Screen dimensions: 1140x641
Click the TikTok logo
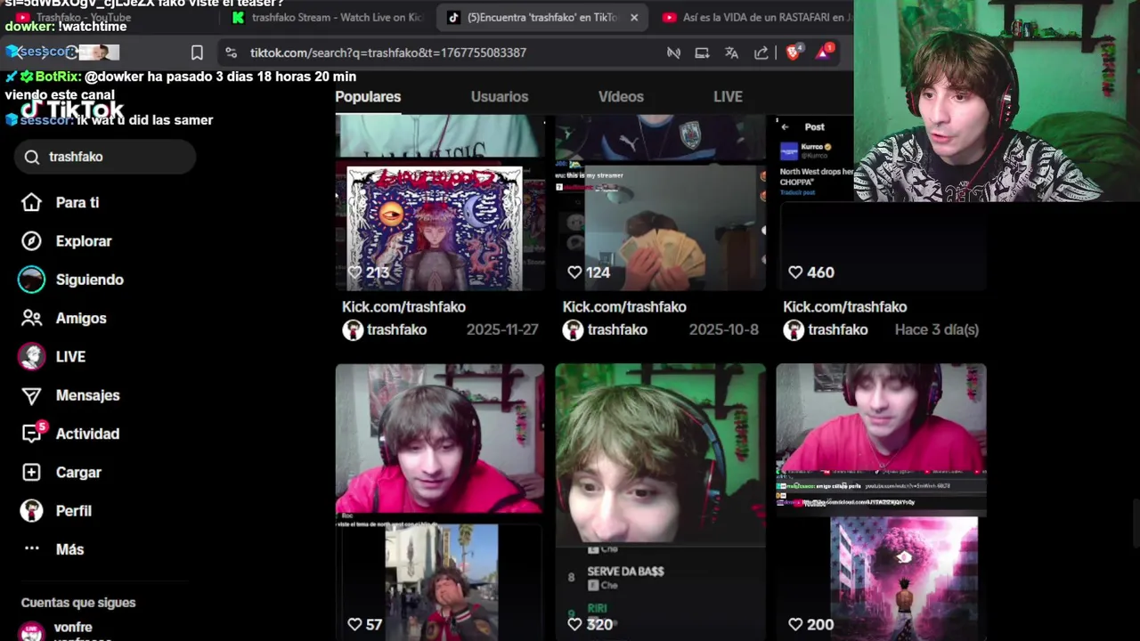pyautogui.click(x=73, y=110)
